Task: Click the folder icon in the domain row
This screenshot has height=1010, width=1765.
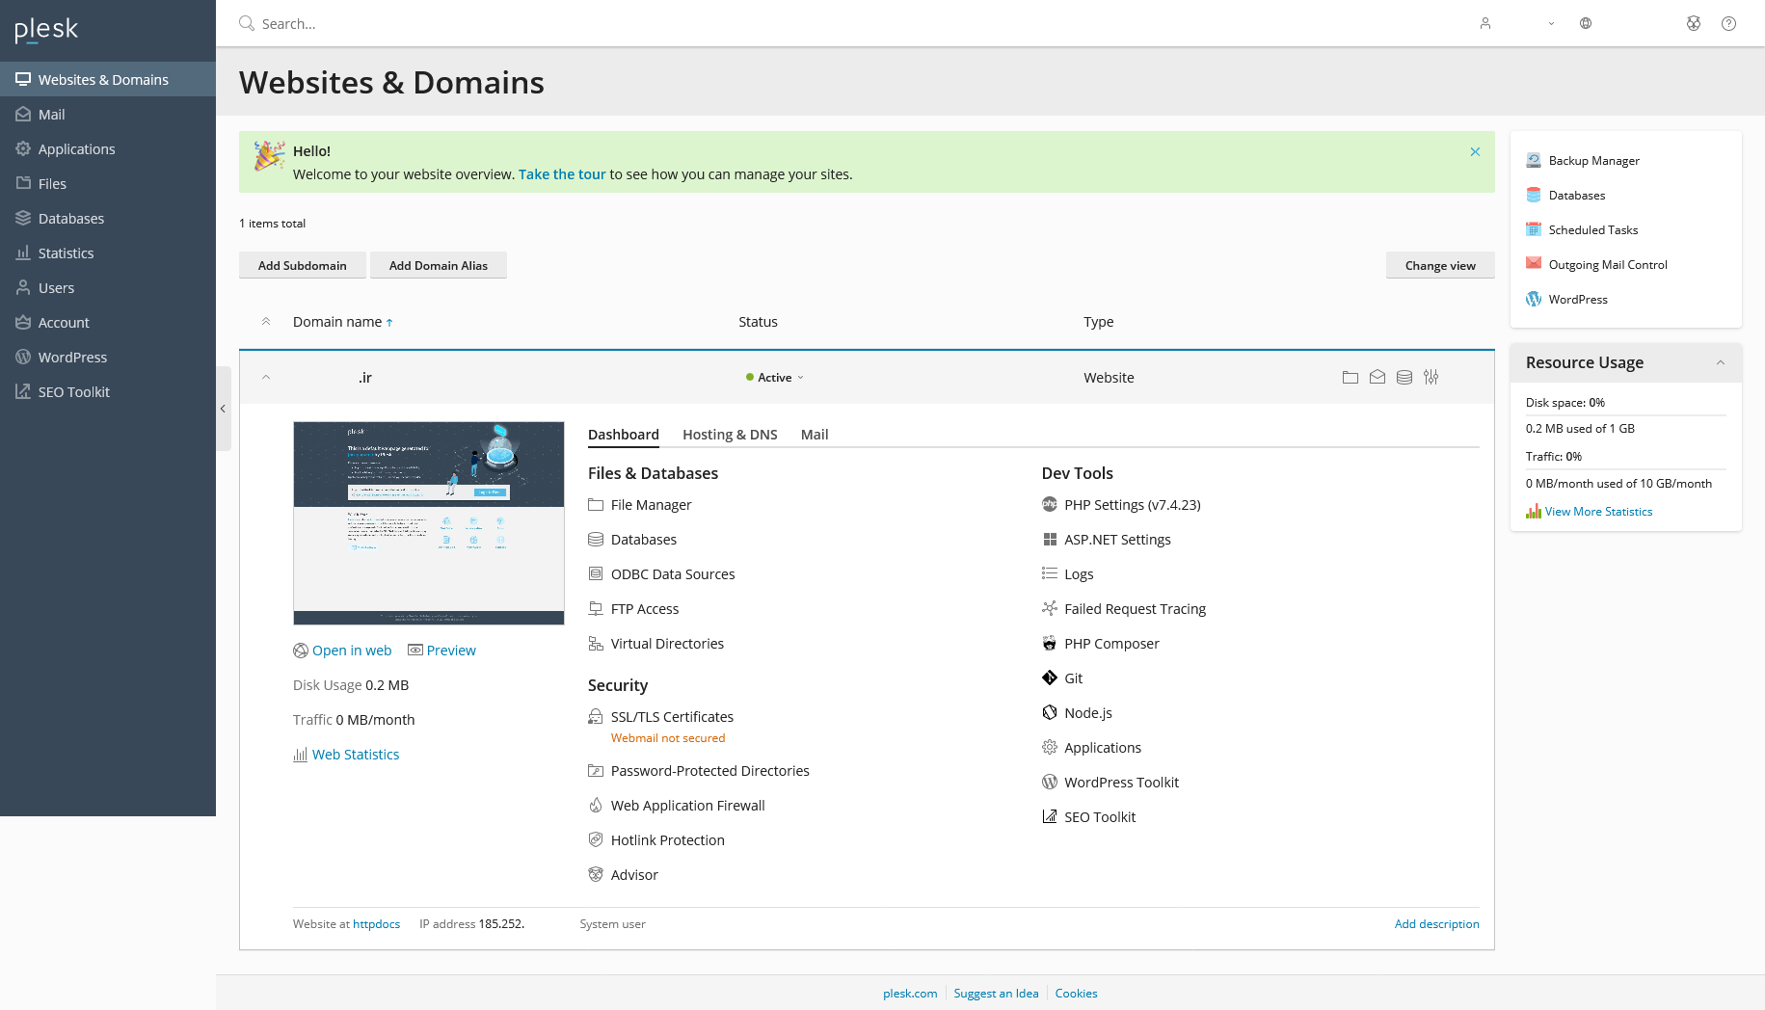Action: coord(1350,378)
